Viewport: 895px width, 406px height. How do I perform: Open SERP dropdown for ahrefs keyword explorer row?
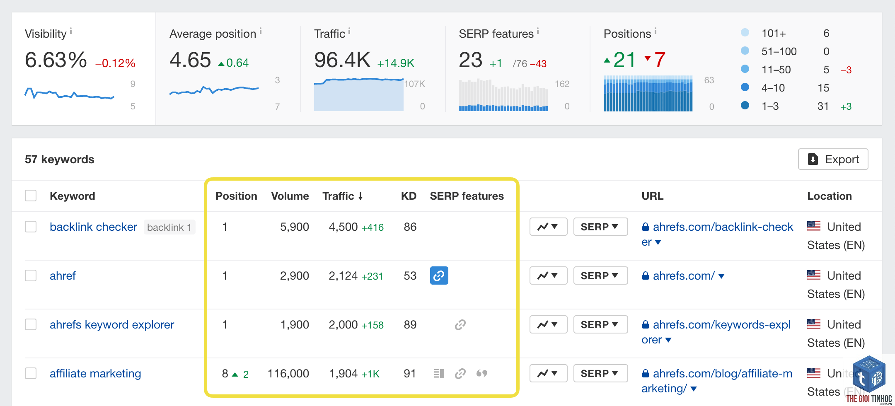600,324
